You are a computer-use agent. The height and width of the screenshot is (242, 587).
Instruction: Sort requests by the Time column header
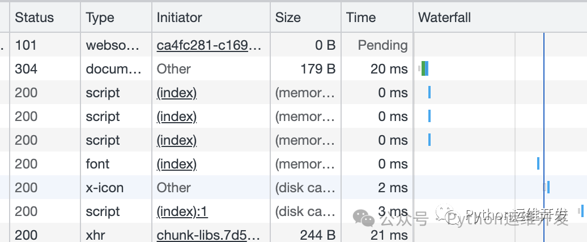click(361, 18)
